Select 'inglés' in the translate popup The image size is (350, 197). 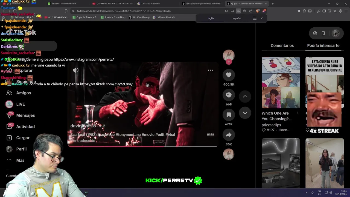(211, 18)
